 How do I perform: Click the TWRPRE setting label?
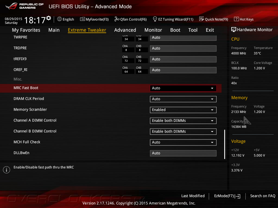pyautogui.click(x=20, y=37)
